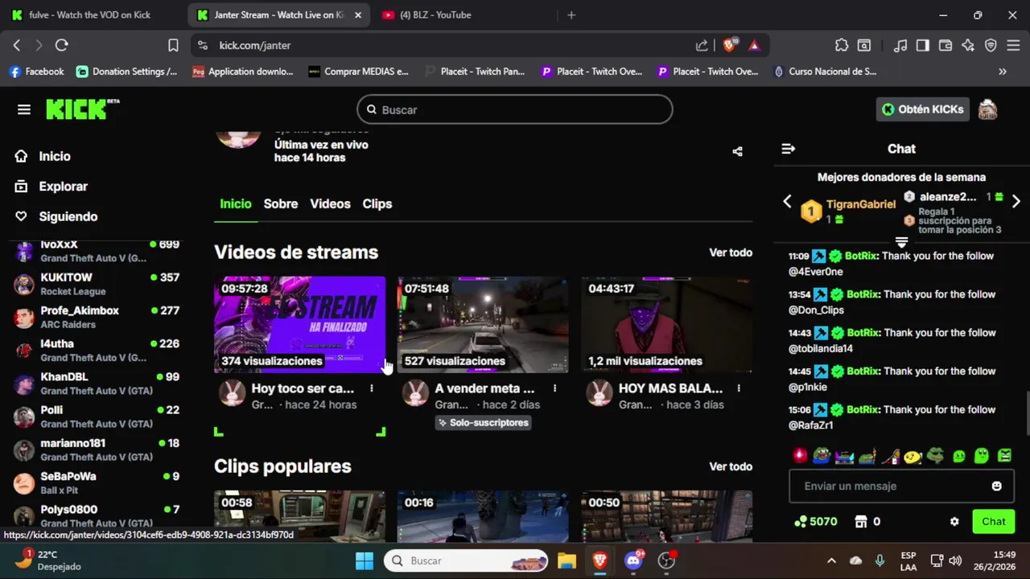Open the 04:43:17 stream video thumbnail

pyautogui.click(x=667, y=325)
